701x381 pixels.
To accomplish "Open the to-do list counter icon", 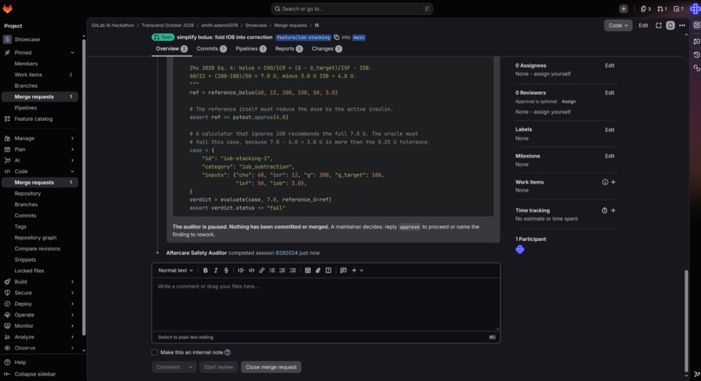I will (678, 9).
